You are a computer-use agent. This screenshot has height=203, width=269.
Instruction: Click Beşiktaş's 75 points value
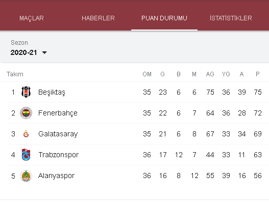tap(258, 92)
